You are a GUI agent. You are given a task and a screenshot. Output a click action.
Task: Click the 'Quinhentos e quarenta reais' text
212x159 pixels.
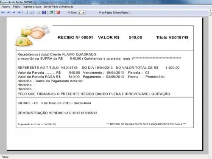(x=107, y=59)
